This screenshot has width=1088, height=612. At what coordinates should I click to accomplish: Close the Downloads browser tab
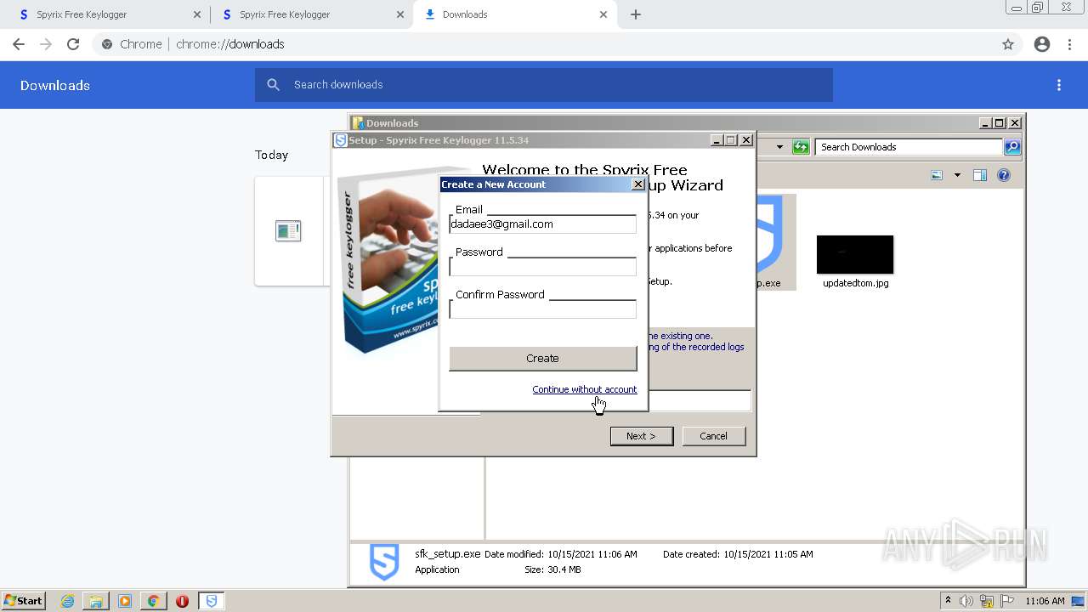click(x=603, y=14)
